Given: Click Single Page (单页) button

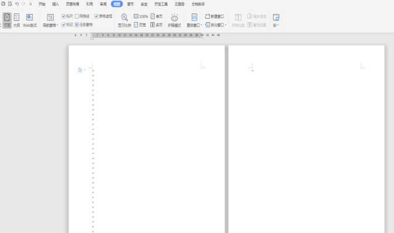Looking at the screenshot, I should point(157,16).
